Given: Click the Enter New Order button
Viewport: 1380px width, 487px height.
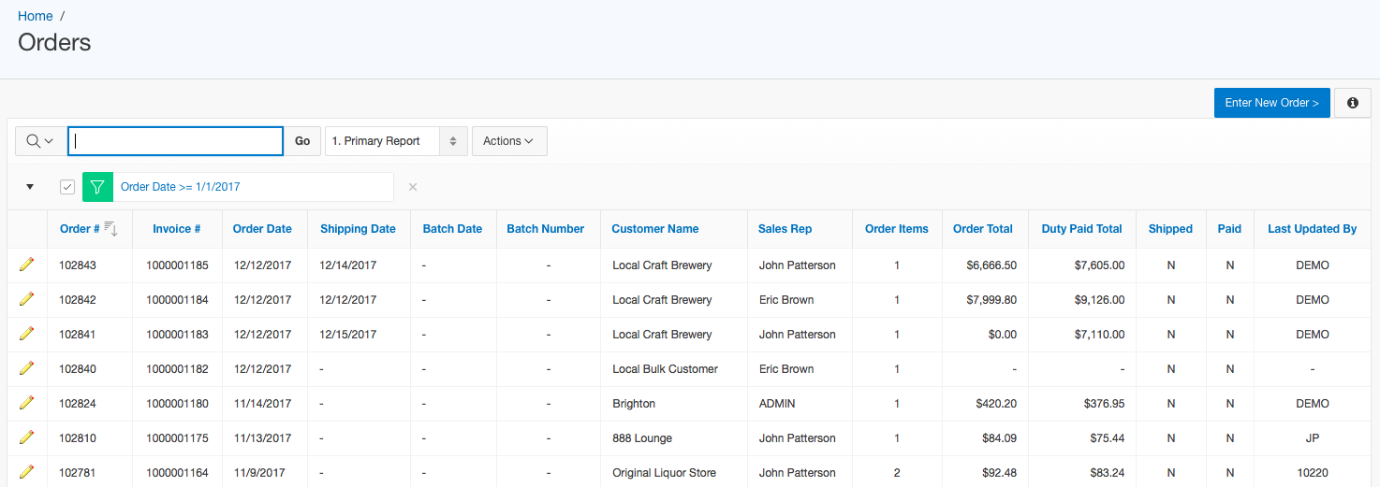Looking at the screenshot, I should coord(1271,103).
